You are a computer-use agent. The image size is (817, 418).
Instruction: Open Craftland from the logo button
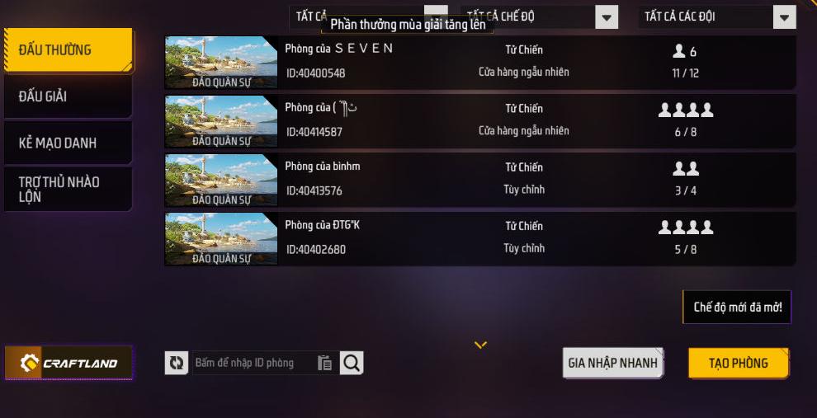[x=68, y=363]
